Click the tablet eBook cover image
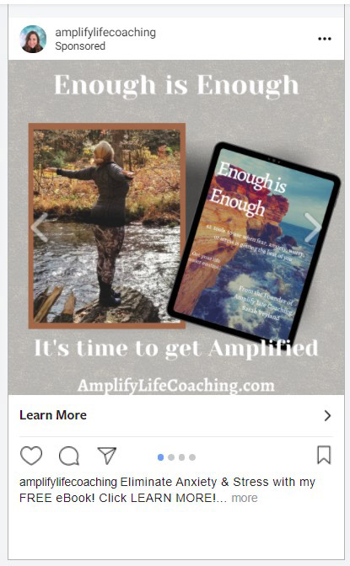This screenshot has width=350, height=566. [254, 243]
